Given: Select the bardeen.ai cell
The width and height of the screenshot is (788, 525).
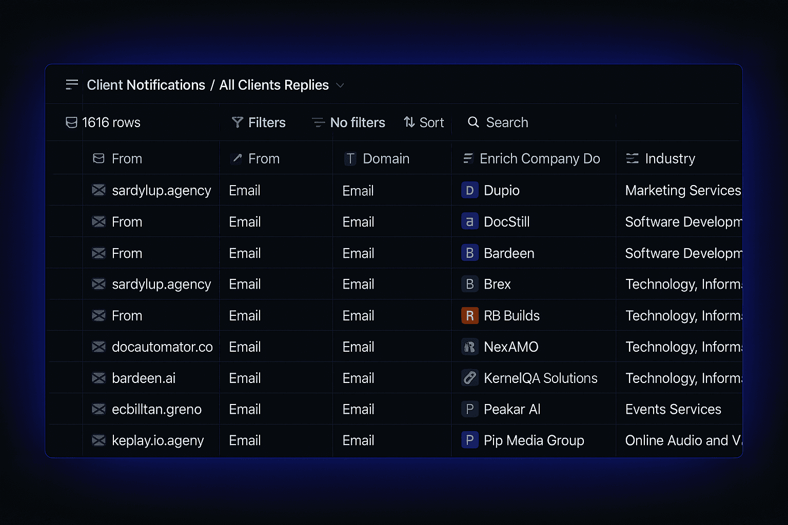Looking at the screenshot, I should [x=144, y=378].
